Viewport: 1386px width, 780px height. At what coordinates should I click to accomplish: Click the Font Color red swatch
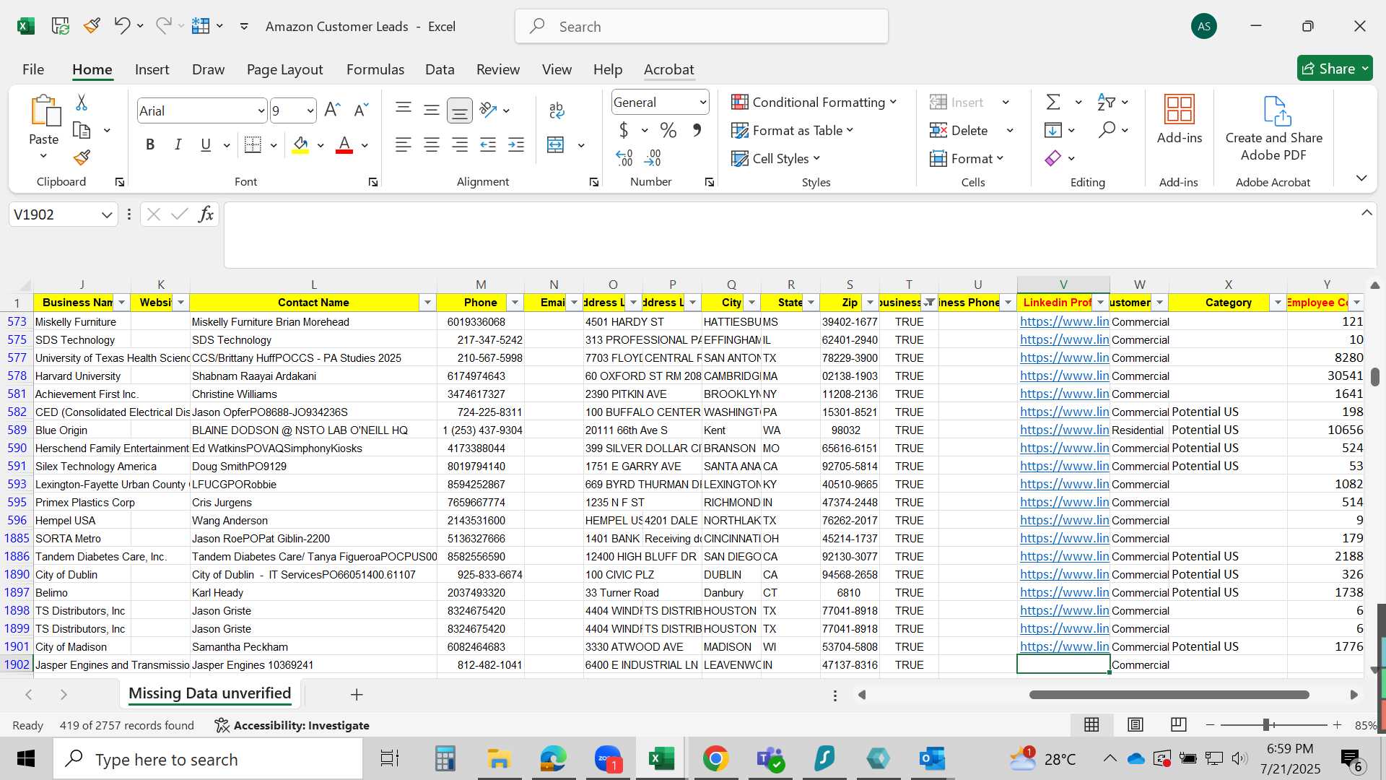344,145
